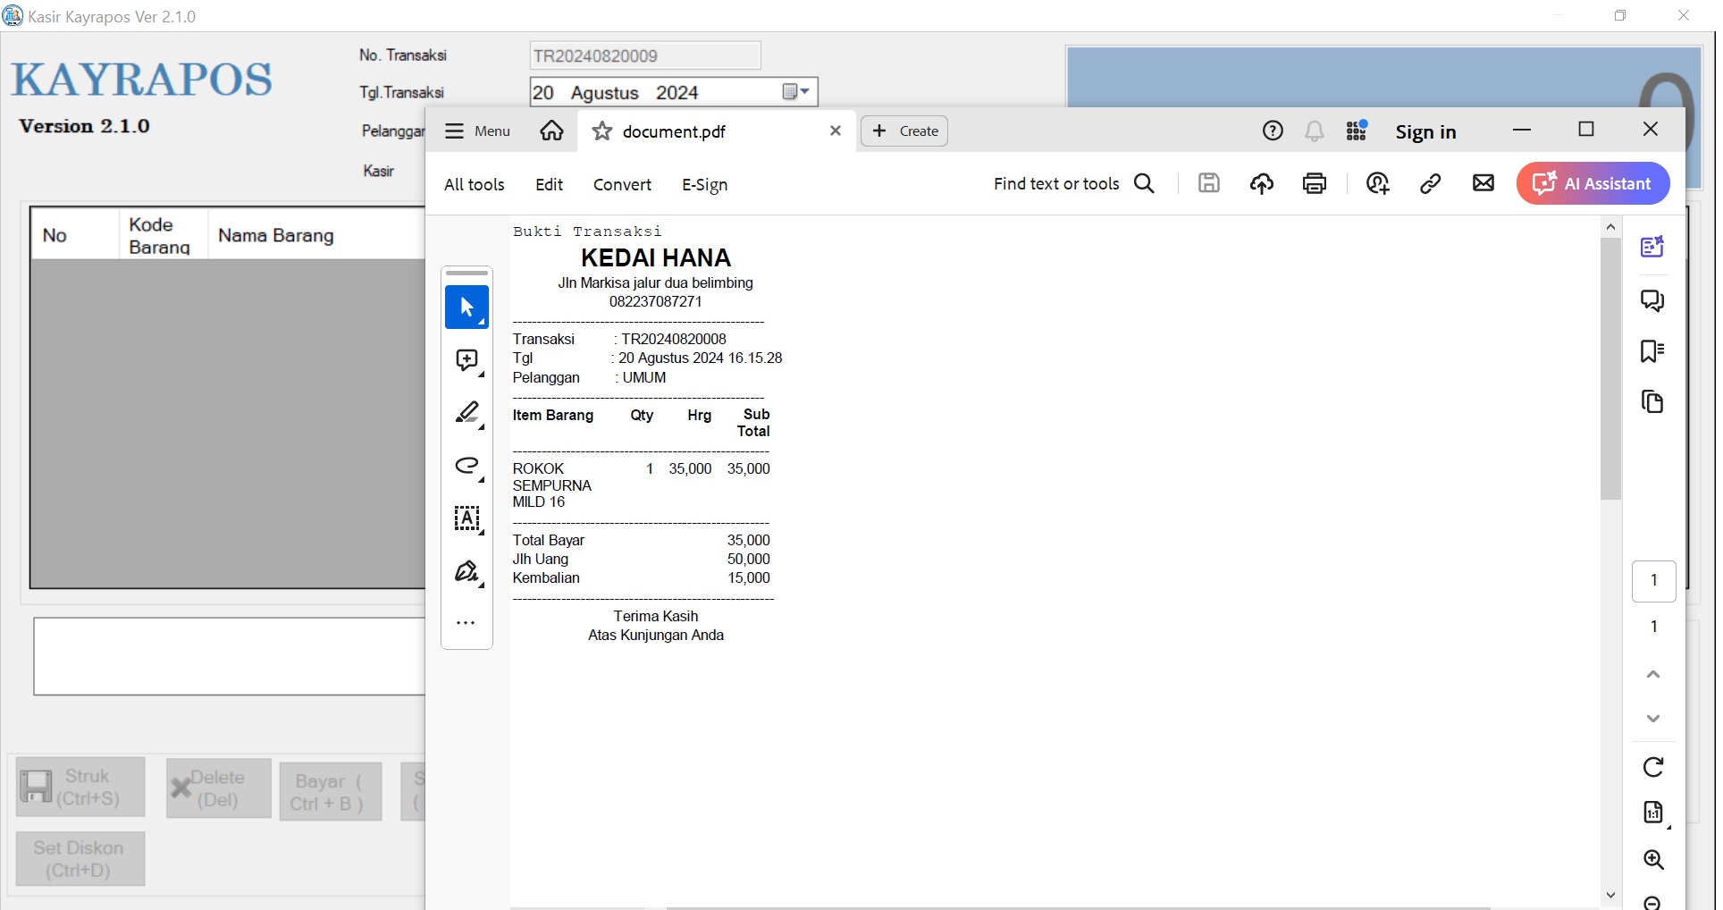This screenshot has width=1723, height=910.
Task: Save the document with floppy icon
Action: pyautogui.click(x=1208, y=183)
